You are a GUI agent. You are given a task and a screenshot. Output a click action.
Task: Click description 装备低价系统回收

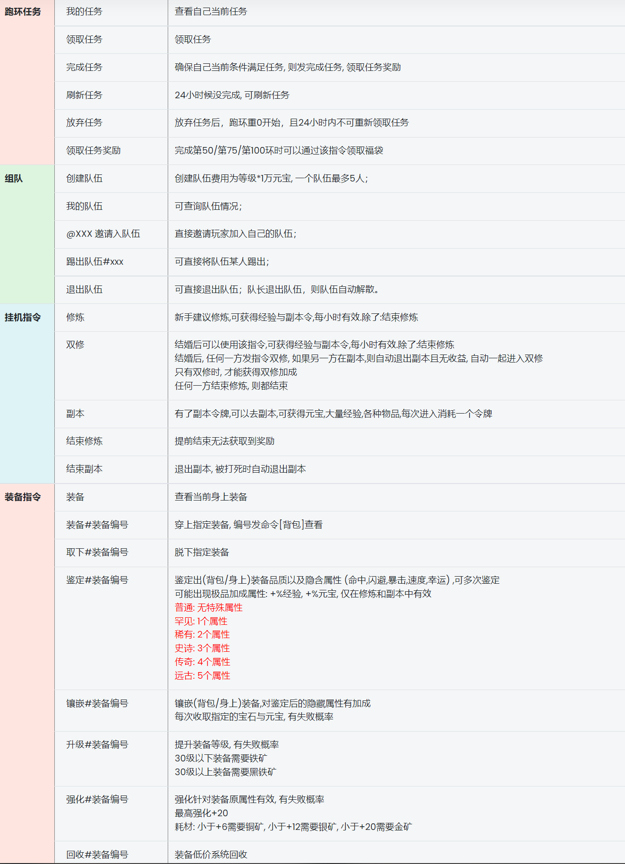coord(211,855)
